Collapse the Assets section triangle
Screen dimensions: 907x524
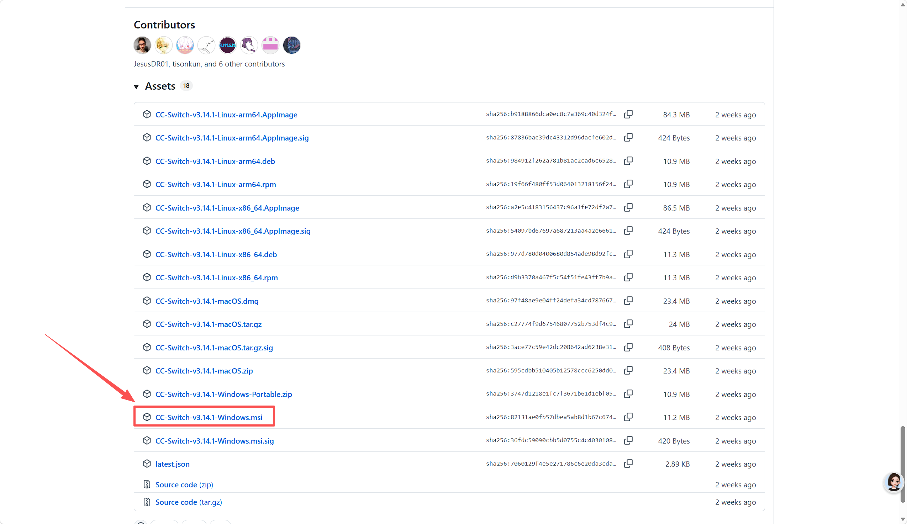click(x=136, y=87)
